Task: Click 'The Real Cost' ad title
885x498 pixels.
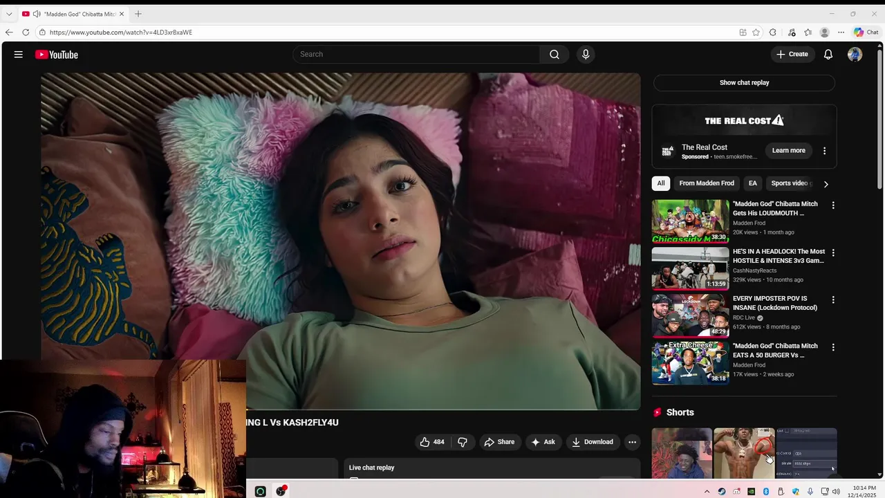Action: [x=705, y=147]
